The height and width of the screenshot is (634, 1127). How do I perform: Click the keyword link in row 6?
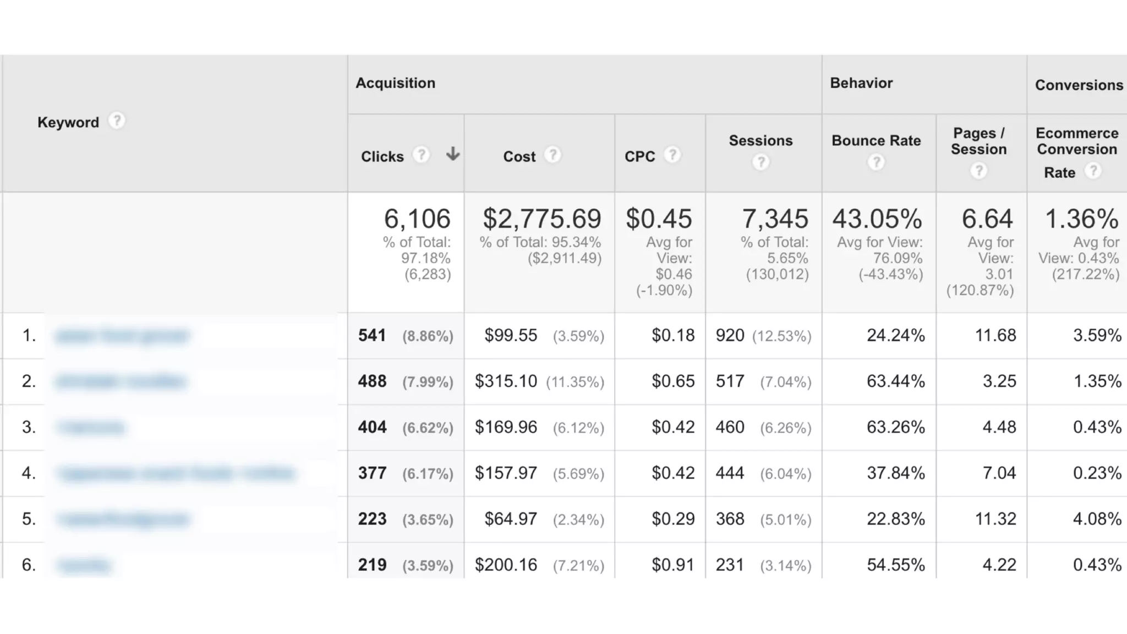coord(84,565)
